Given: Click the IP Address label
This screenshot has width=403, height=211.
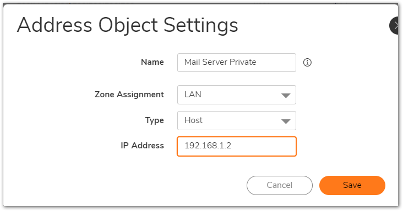Looking at the screenshot, I should [143, 146].
